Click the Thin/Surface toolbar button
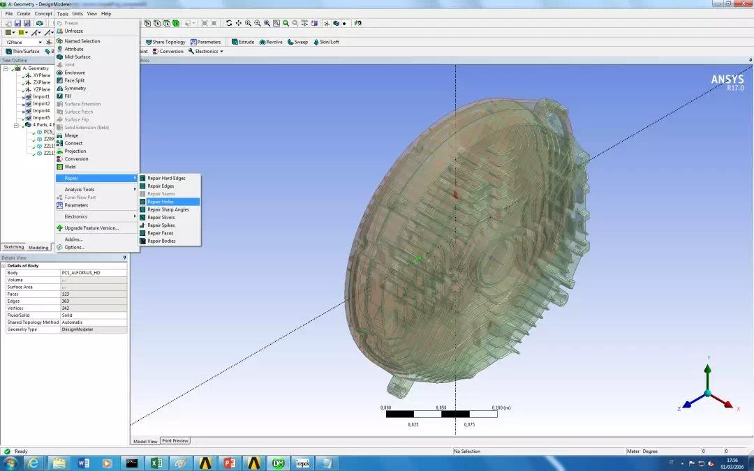 point(22,52)
